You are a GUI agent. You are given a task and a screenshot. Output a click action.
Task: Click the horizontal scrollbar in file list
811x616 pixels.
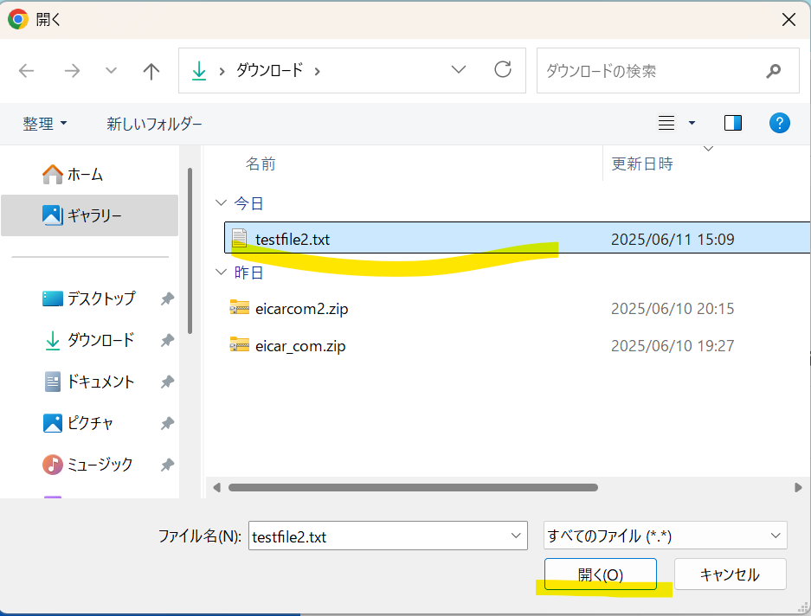coord(413,487)
